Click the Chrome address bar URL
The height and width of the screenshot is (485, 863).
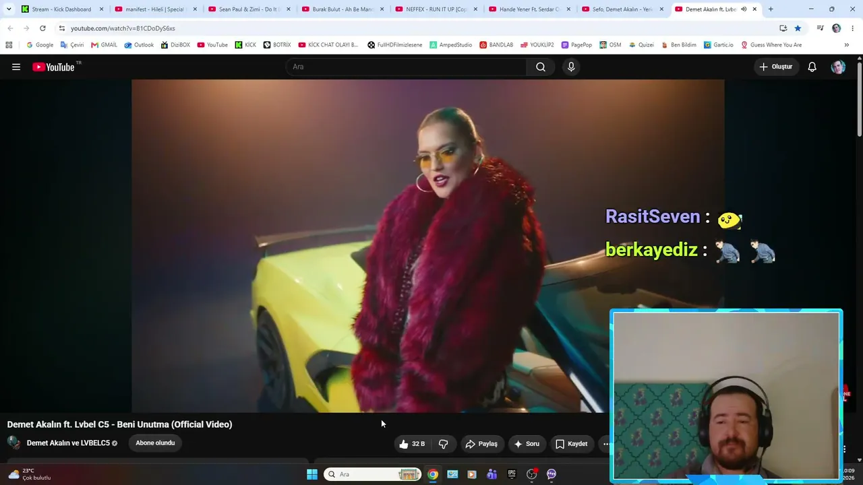[123, 28]
